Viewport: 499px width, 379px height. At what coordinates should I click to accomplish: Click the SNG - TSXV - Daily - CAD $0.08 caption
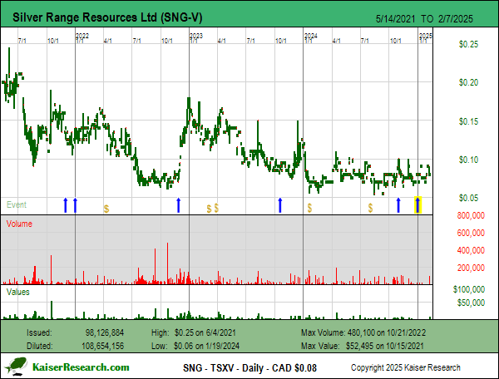pos(249,368)
